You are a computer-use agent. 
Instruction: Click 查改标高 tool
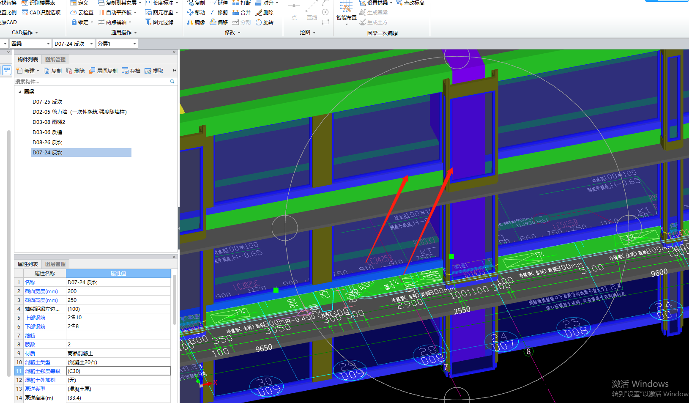pyautogui.click(x=410, y=3)
